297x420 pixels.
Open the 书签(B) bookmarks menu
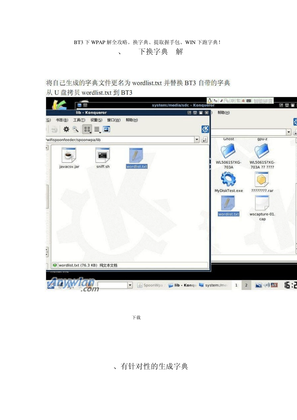click(62, 120)
